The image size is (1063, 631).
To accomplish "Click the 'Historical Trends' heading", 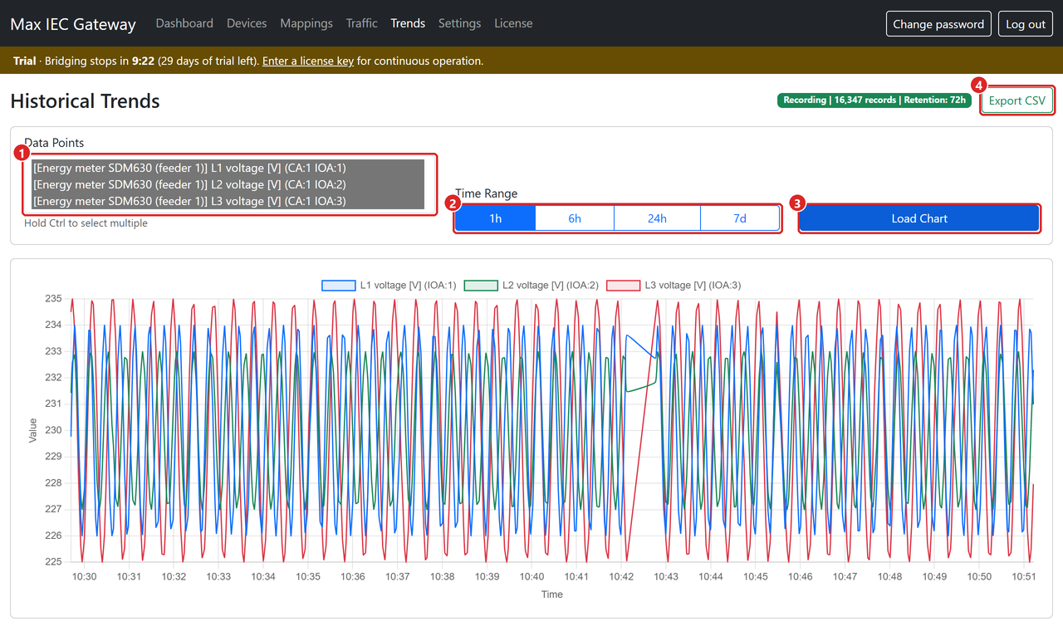I will (85, 101).
